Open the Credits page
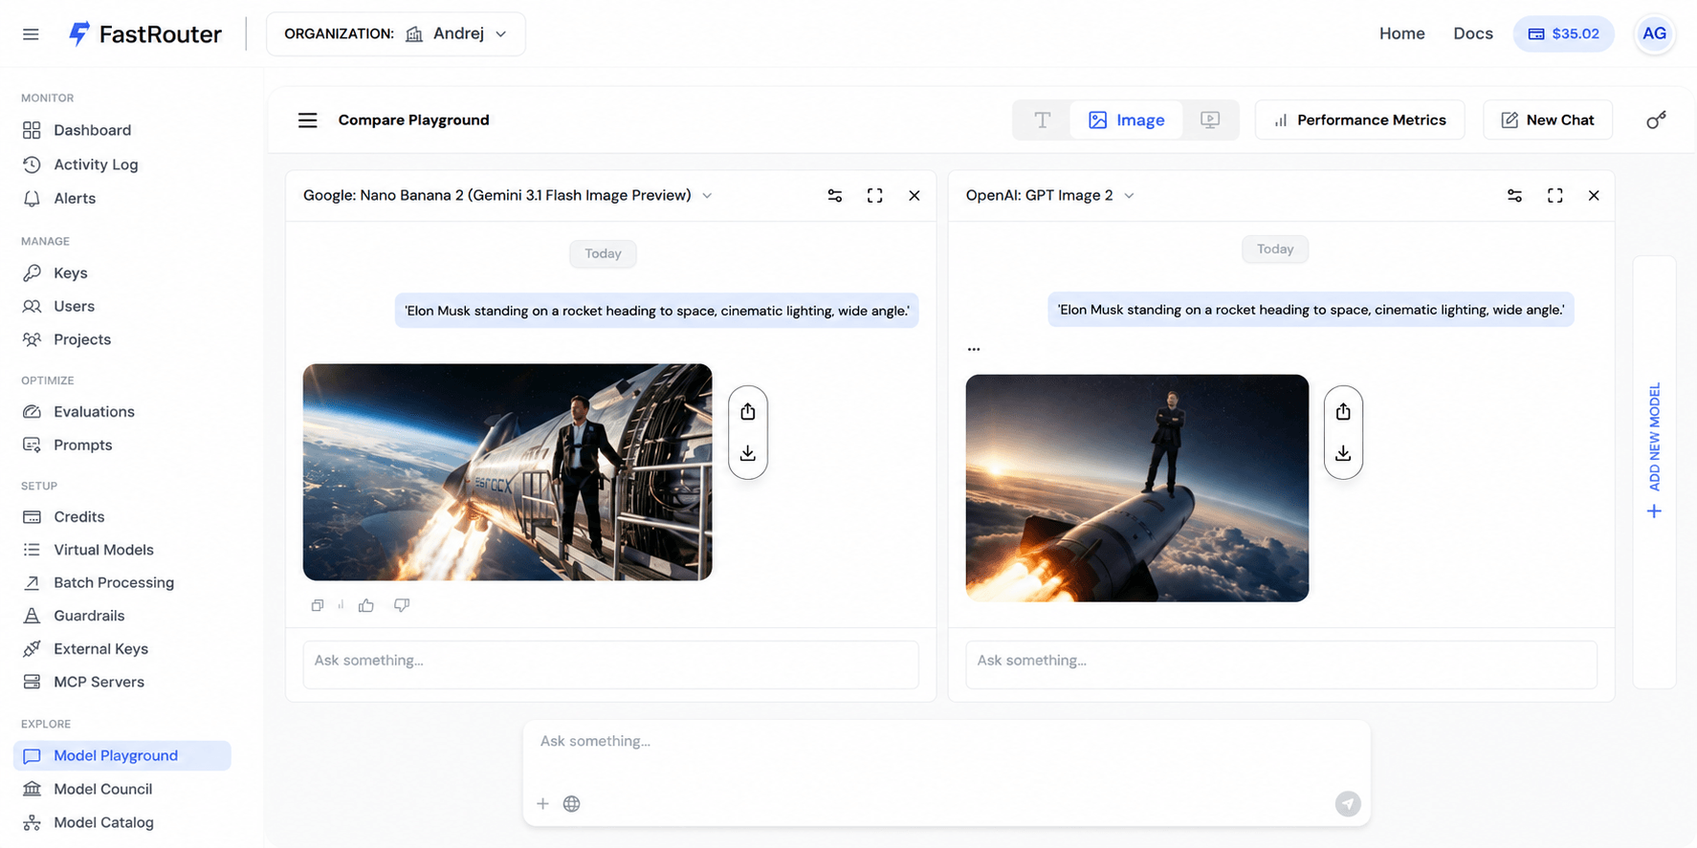Image resolution: width=1697 pixels, height=848 pixels. pos(79,516)
